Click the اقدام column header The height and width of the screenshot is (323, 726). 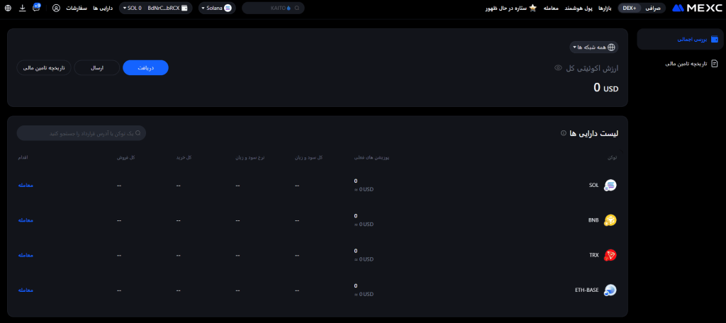(23, 158)
